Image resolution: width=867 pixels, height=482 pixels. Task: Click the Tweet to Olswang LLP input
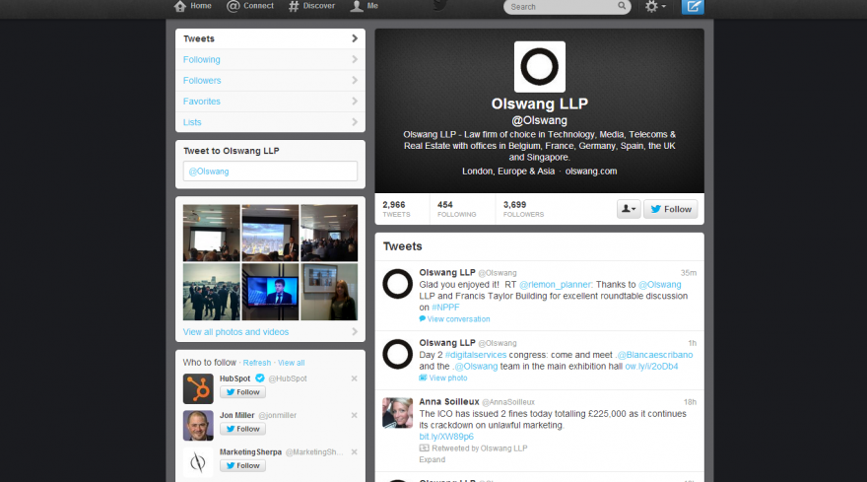[x=270, y=171]
